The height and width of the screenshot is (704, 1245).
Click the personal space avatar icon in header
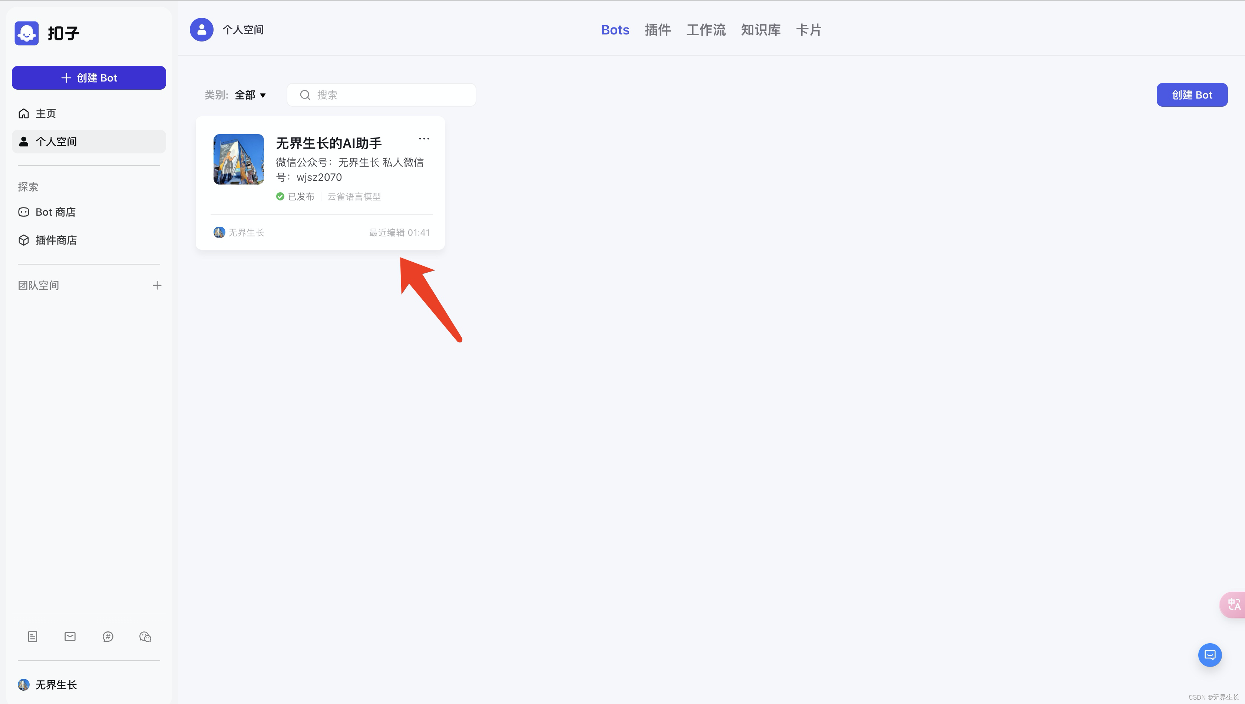click(x=202, y=30)
